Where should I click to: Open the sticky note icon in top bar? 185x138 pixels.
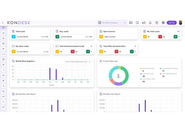137,23
